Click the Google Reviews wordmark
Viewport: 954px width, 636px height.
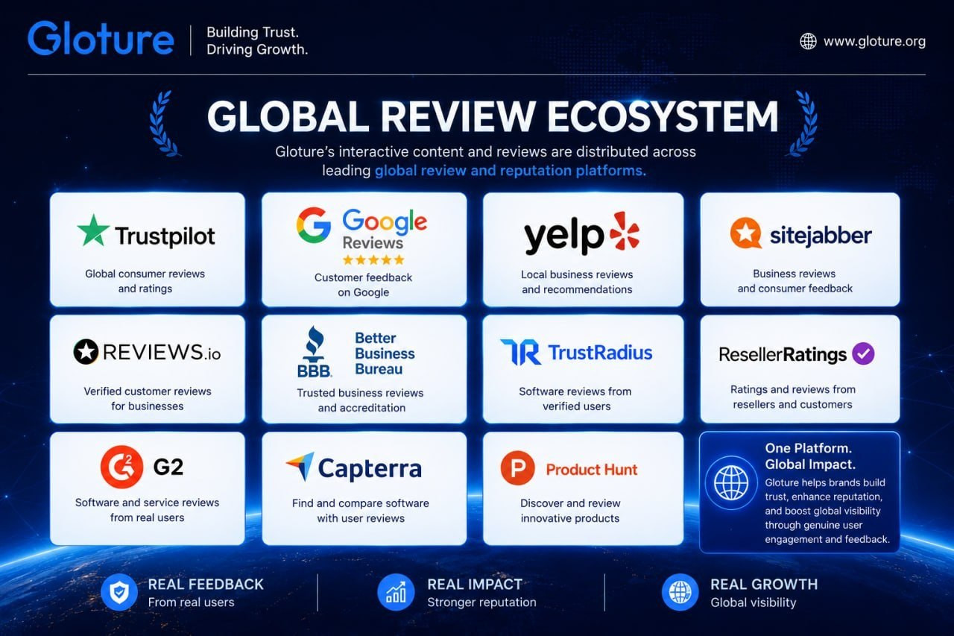[x=385, y=230]
